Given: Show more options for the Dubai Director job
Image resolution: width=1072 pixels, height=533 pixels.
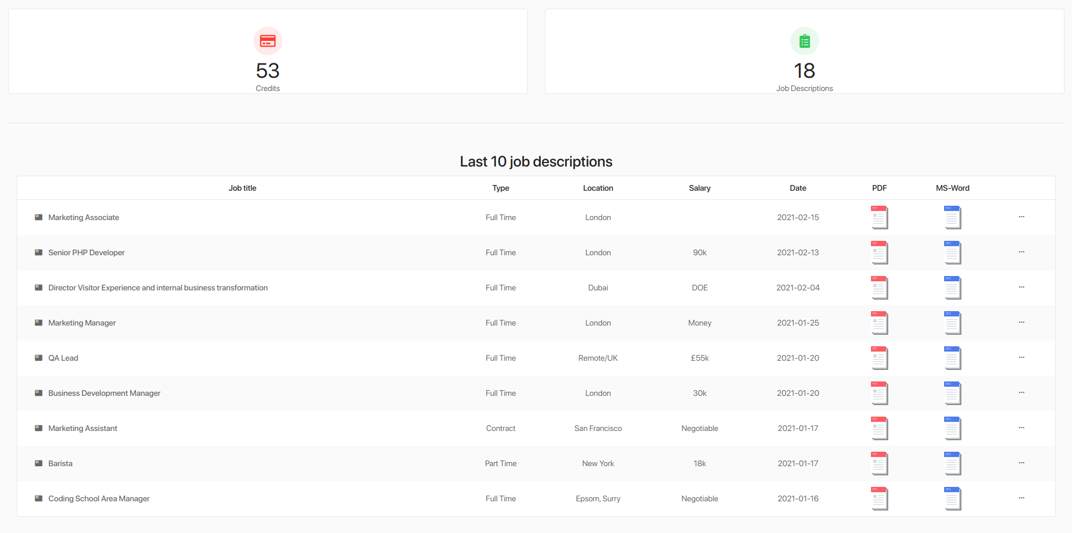Looking at the screenshot, I should tap(1021, 288).
